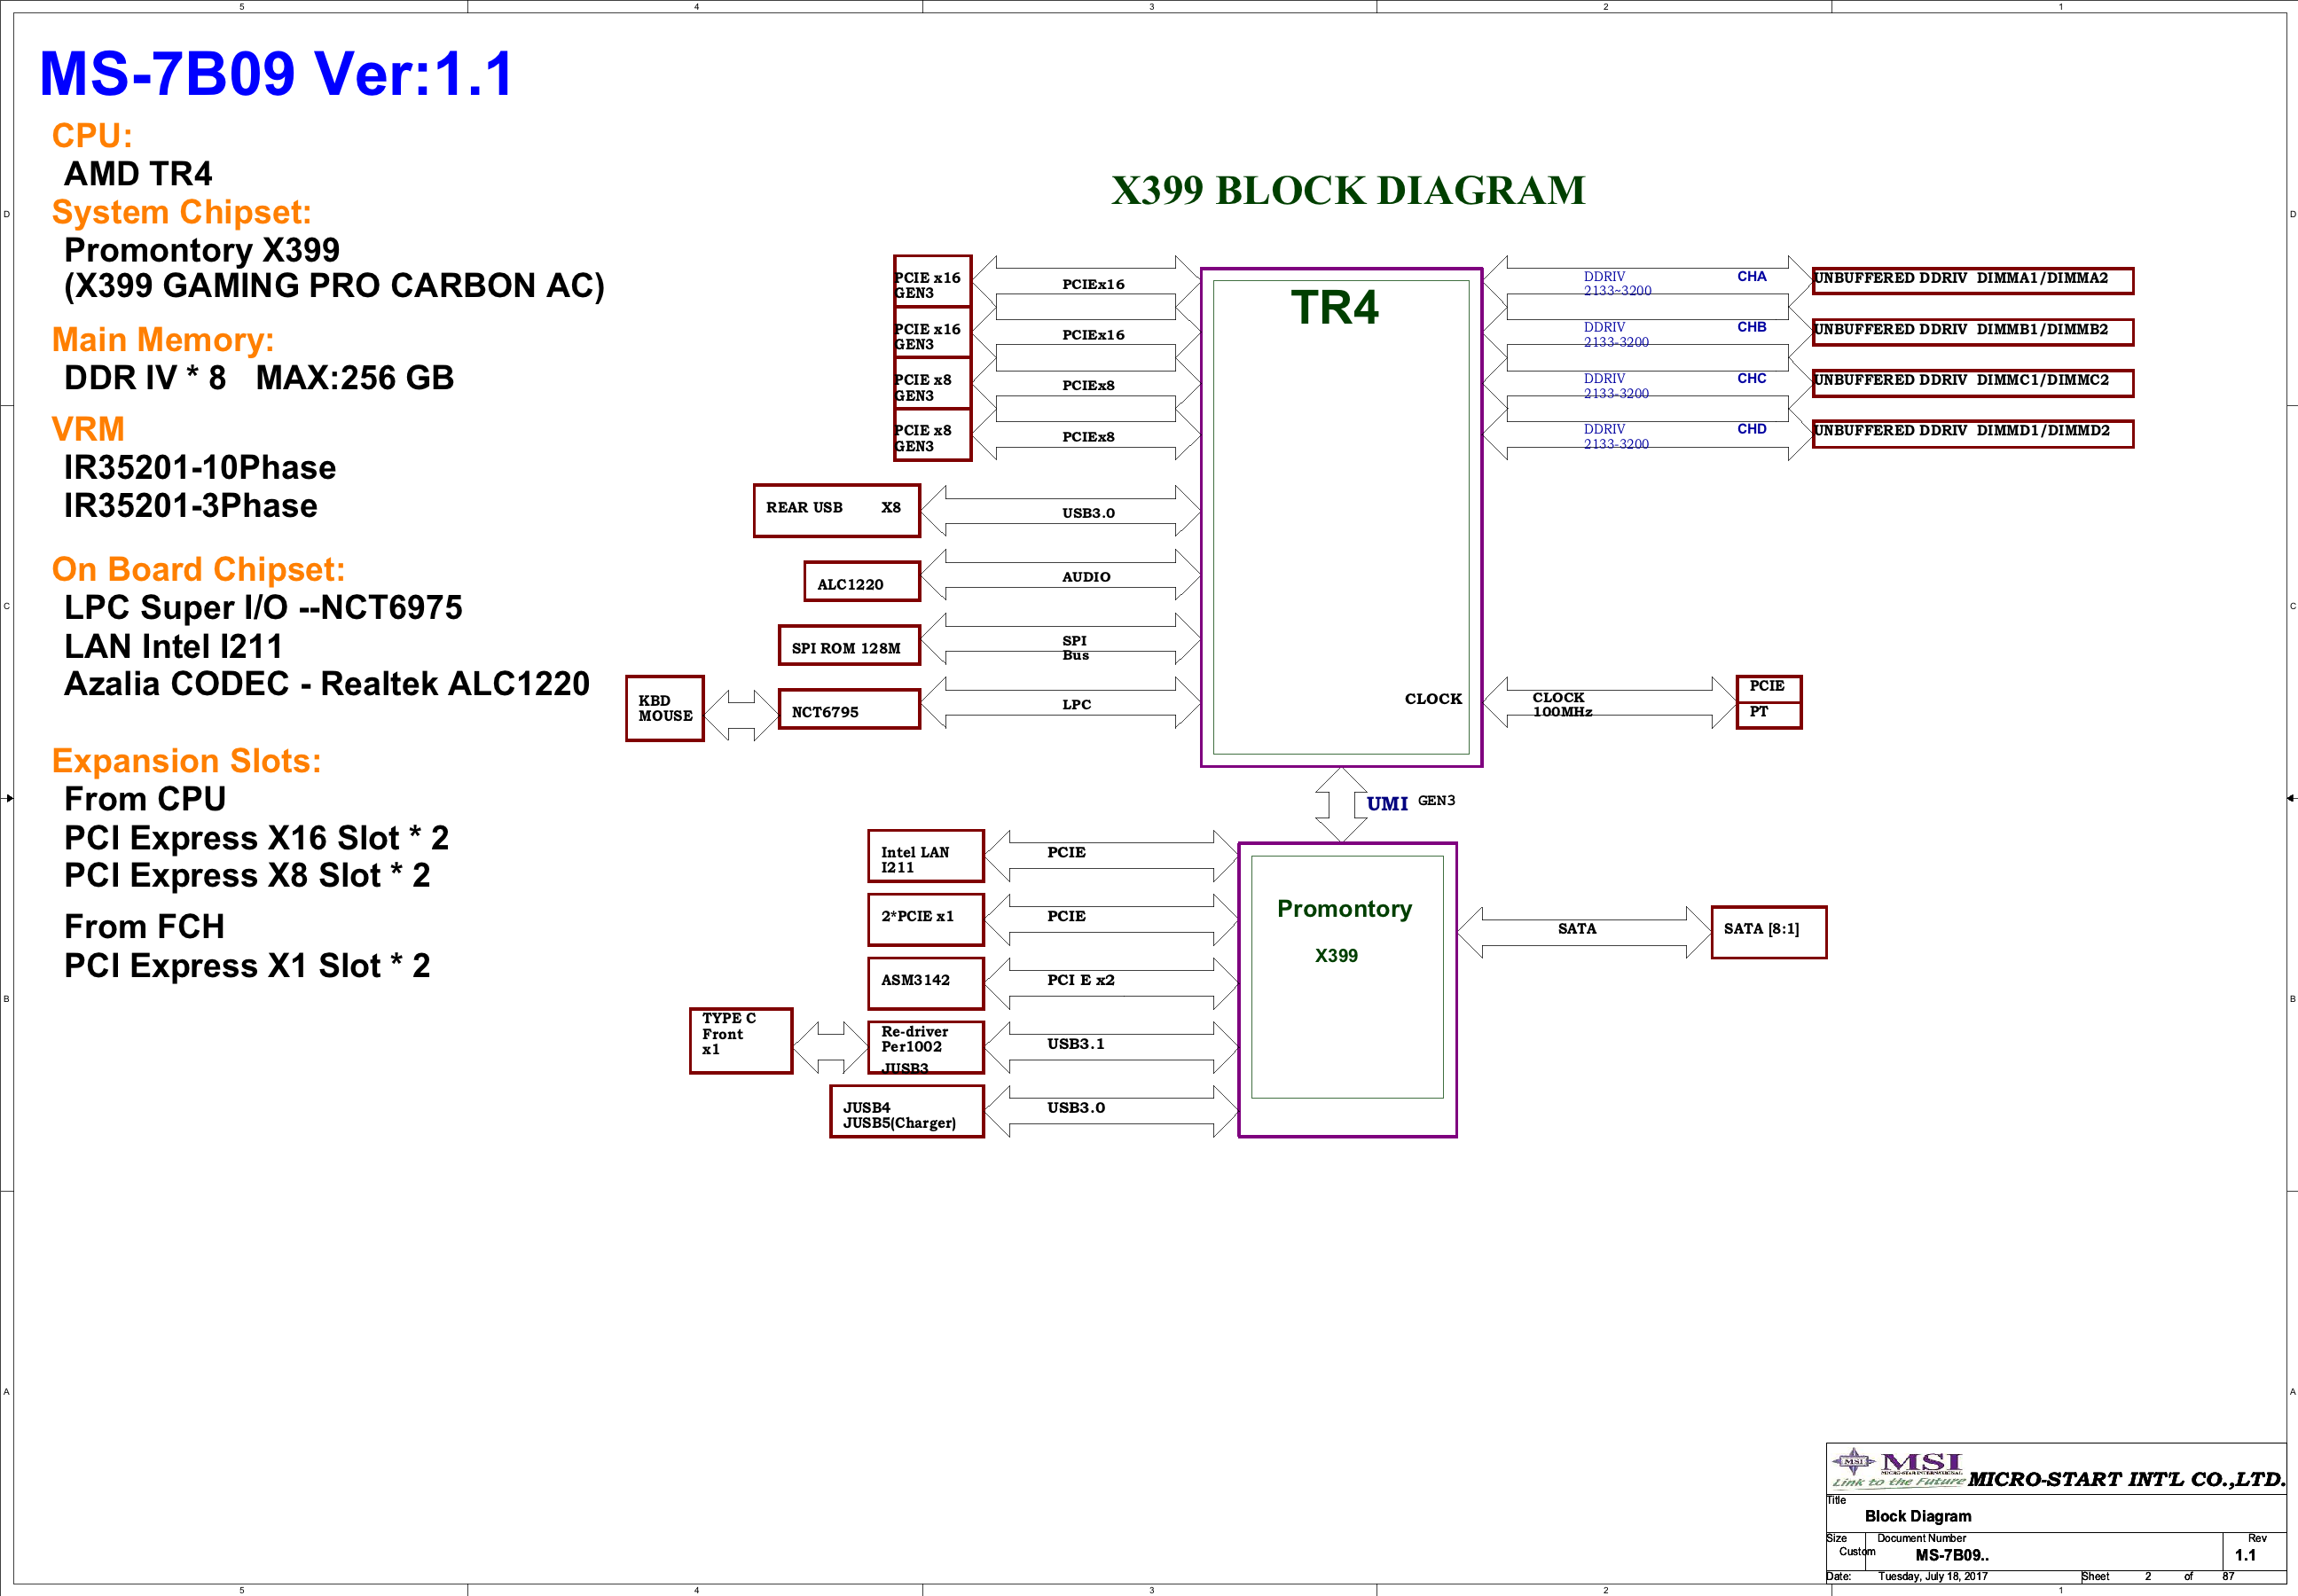Select the PCI E x2 arrow label
Image resolution: width=2298 pixels, height=1596 pixels.
coord(1080,980)
